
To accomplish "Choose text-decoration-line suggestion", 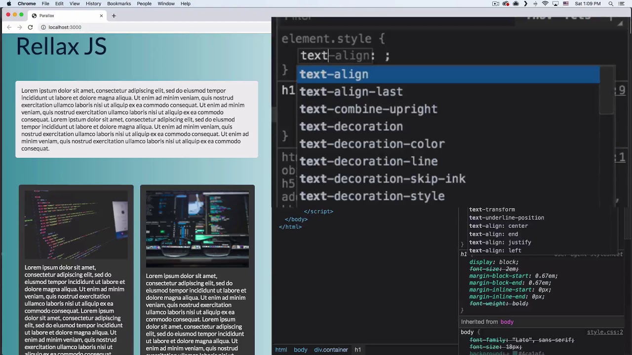I will coord(449,161).
